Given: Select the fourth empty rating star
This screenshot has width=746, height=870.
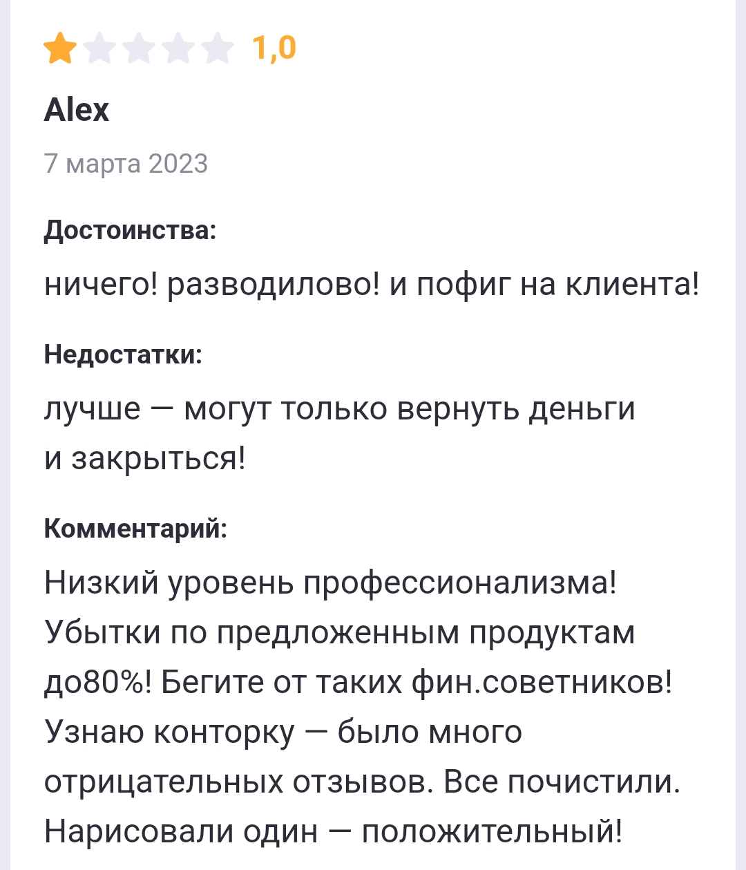Looking at the screenshot, I should pos(179,48).
